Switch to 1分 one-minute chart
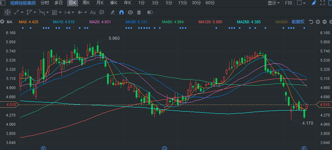 tap(141, 3)
